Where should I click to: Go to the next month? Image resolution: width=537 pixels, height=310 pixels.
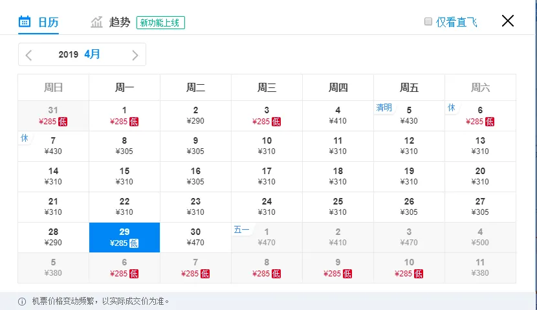135,55
